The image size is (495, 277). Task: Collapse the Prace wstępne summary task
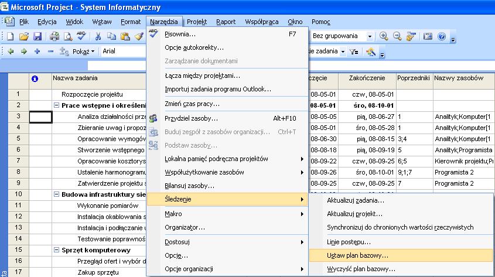tap(56, 105)
